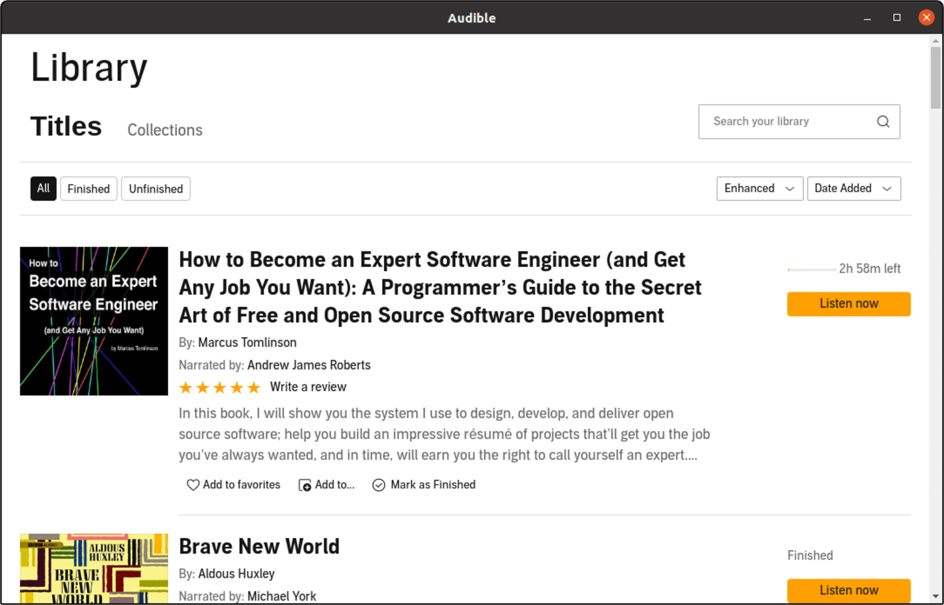Click the heart icon for Add to favorites
The height and width of the screenshot is (605, 944).
pos(193,485)
